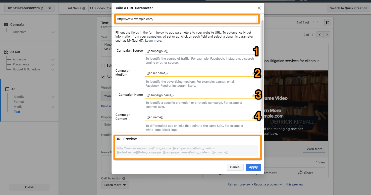Report a problem with this preview
371x195 pixels.
tap(279, 184)
